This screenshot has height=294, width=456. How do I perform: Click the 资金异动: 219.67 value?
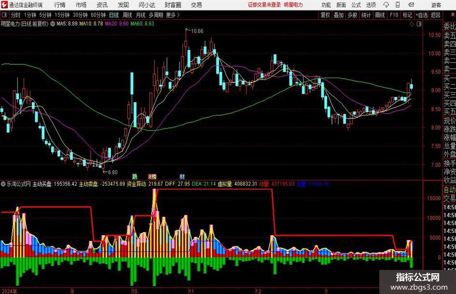coord(145,184)
